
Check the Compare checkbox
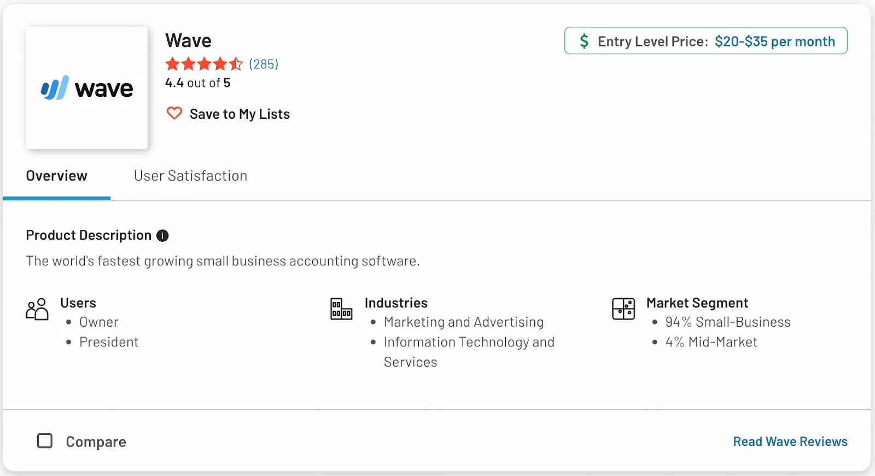point(45,441)
